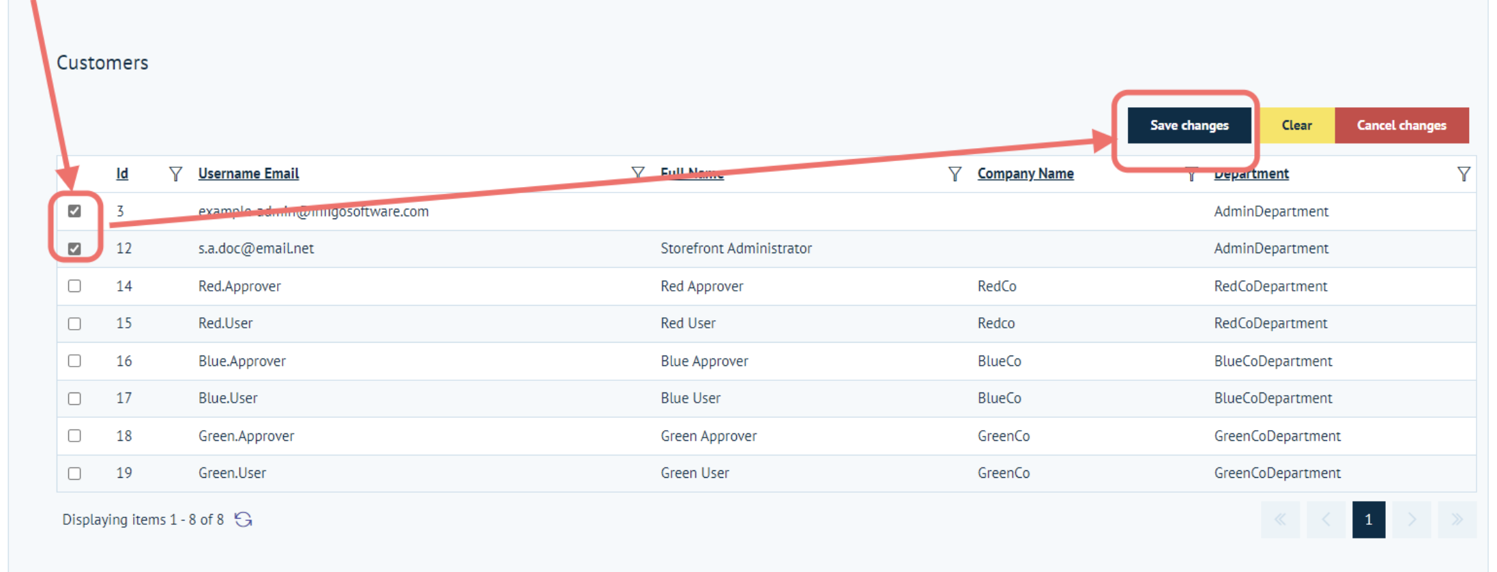Image resolution: width=1497 pixels, height=572 pixels.
Task: Click the RedCo company name cell
Action: point(997,286)
